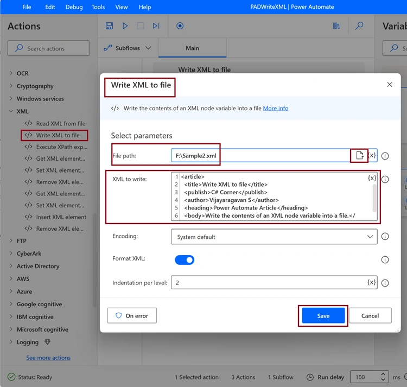Expand the Active Directory group
The image size is (407, 387).
coord(11,266)
